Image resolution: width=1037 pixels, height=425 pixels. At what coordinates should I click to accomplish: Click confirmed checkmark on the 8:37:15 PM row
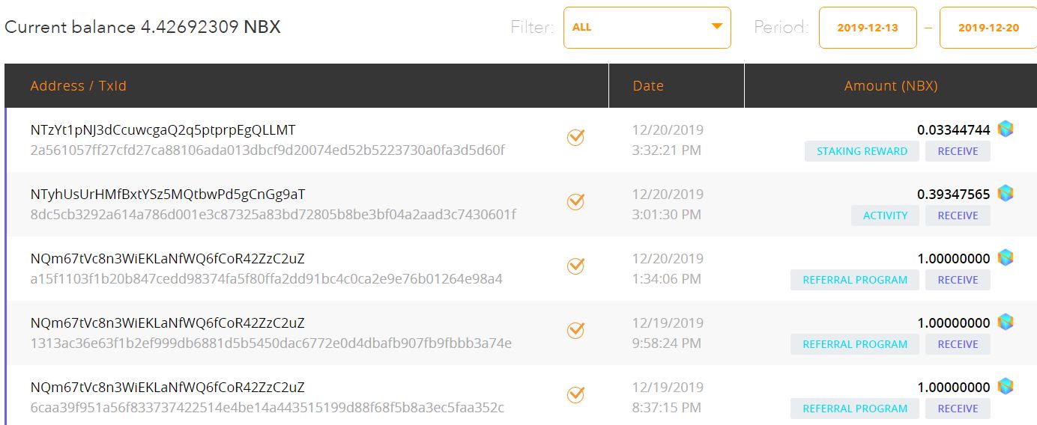[x=575, y=394]
